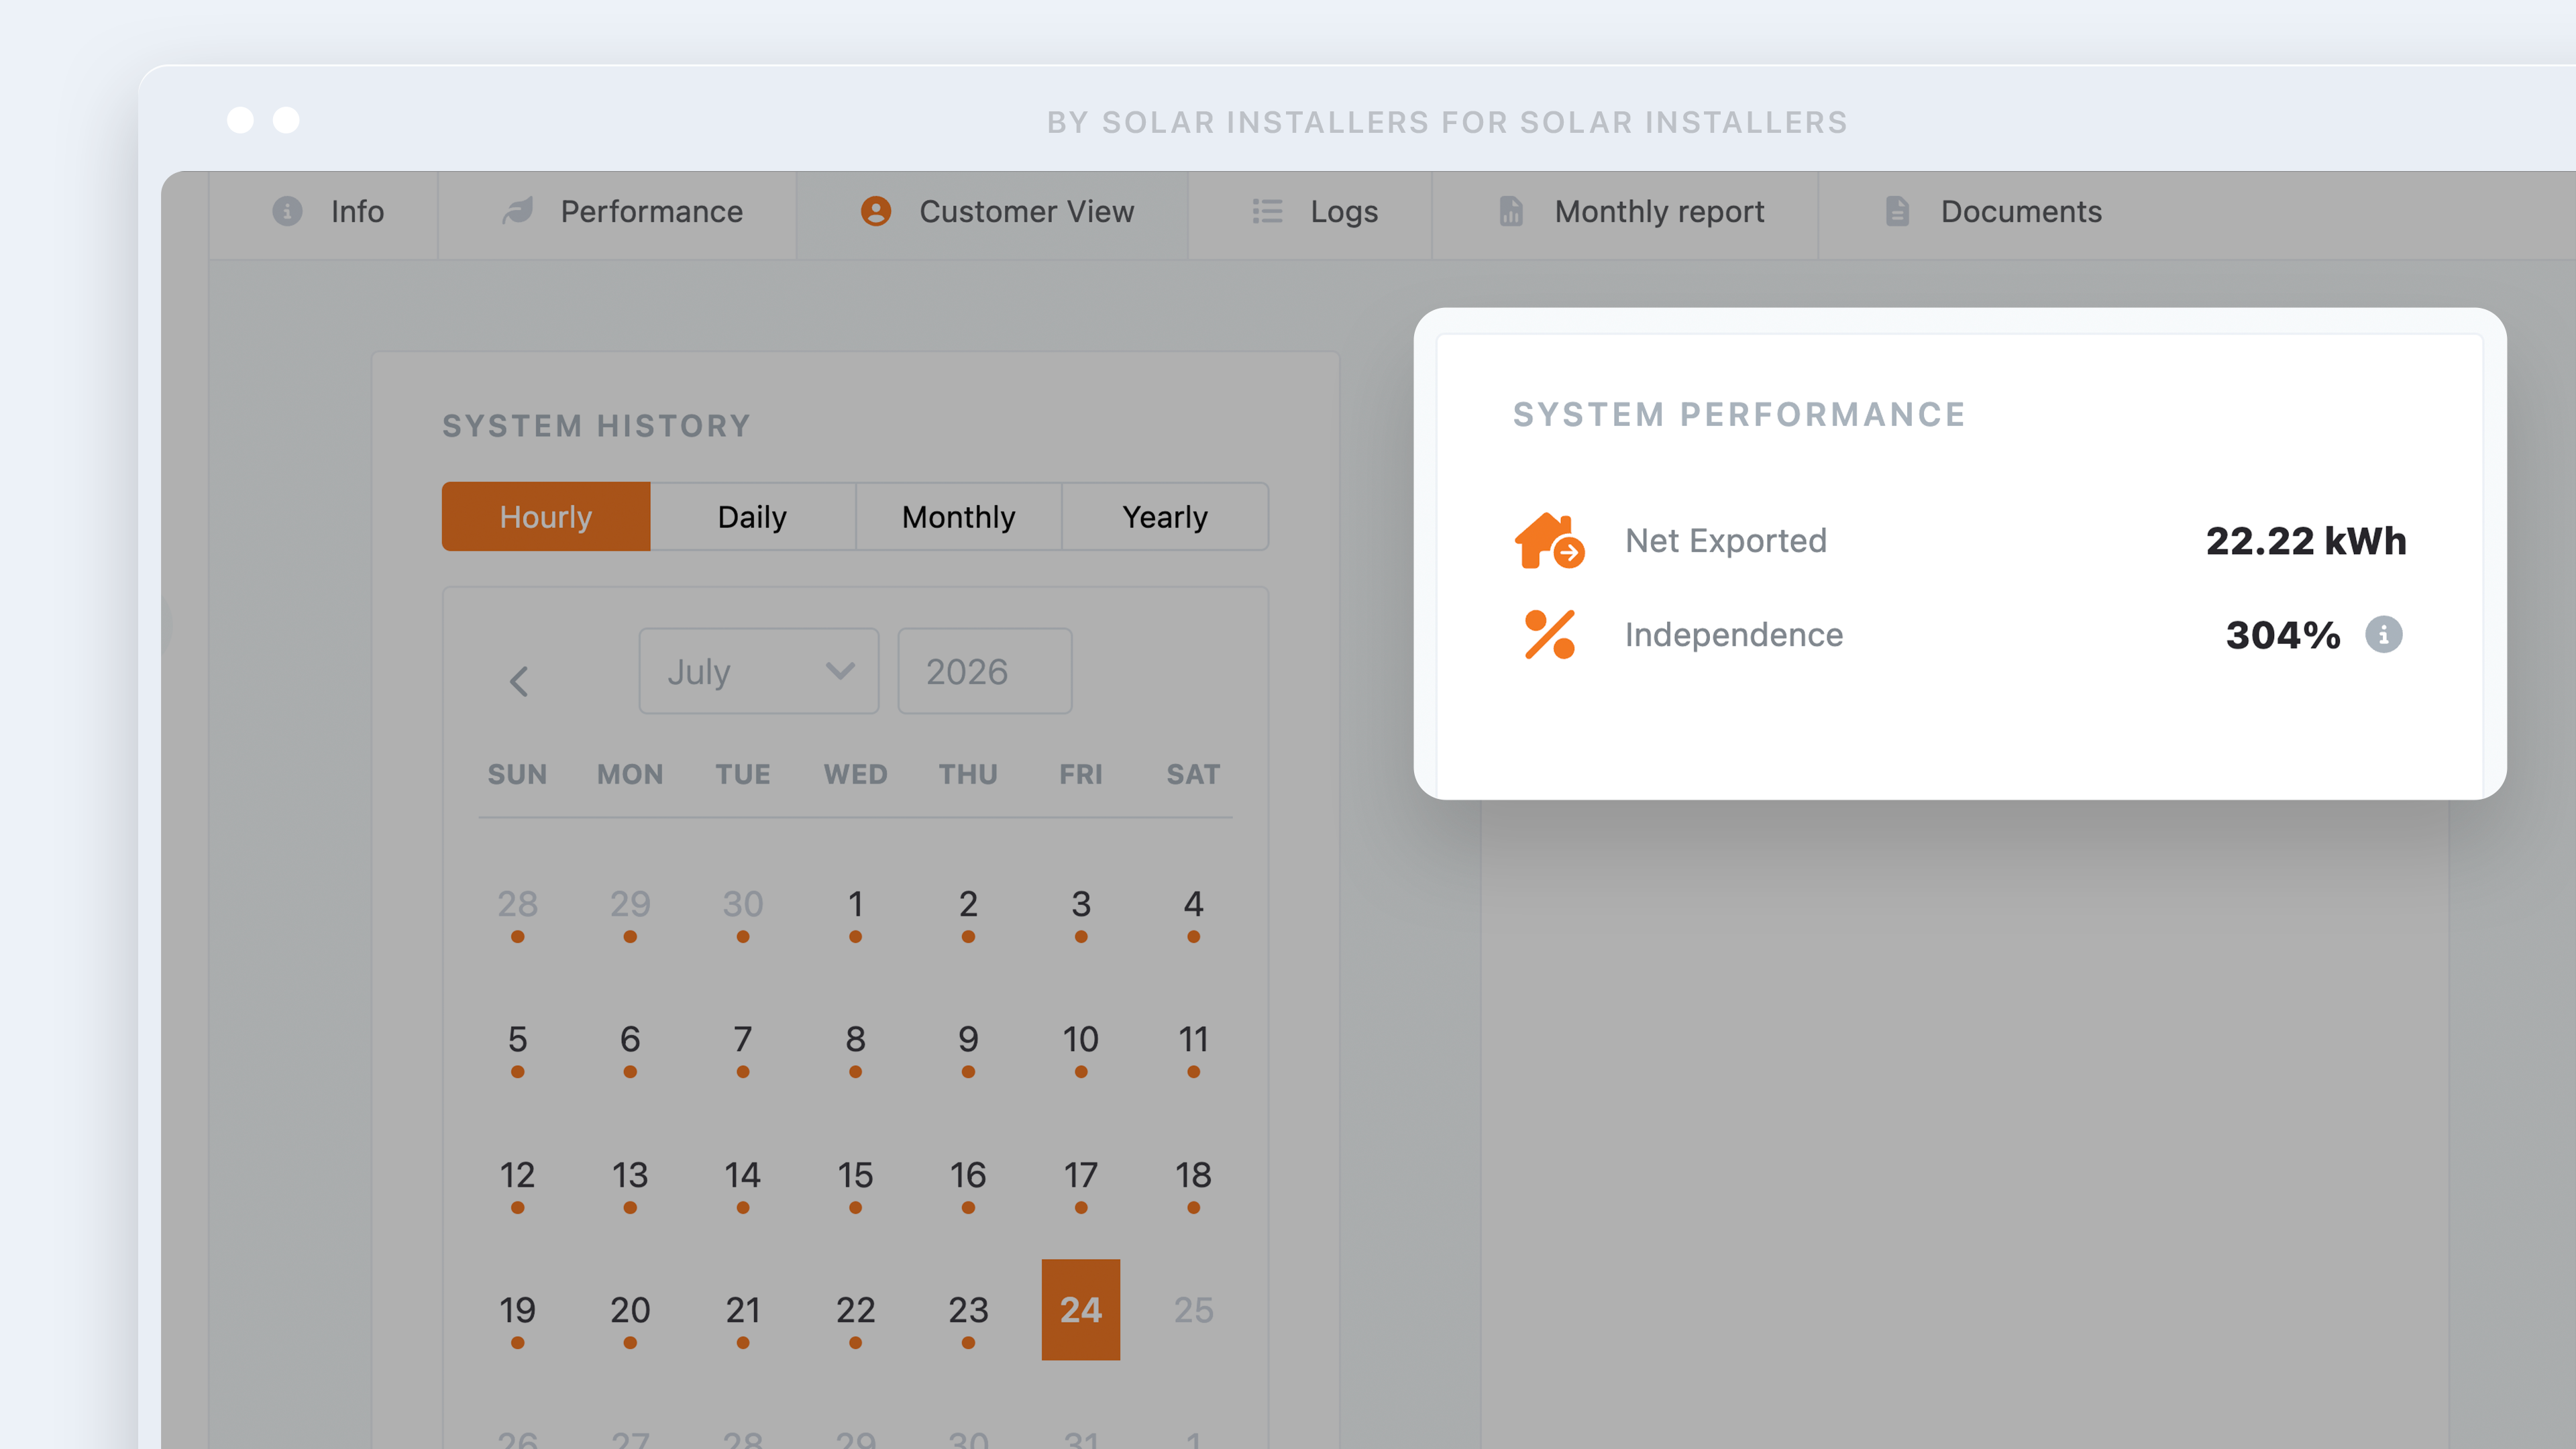This screenshot has height=1449, width=2576.
Task: Click the Monthly report chart-file icon
Action: coord(1511,211)
